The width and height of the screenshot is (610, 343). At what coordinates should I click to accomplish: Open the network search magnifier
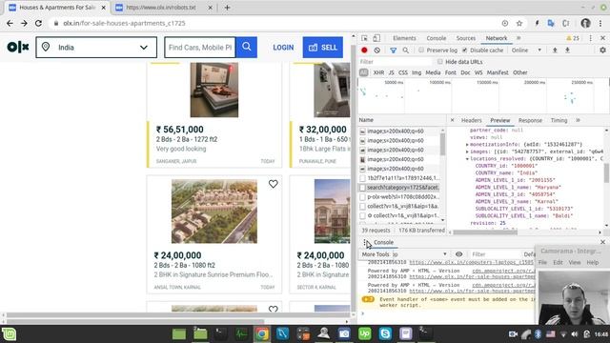coord(406,50)
